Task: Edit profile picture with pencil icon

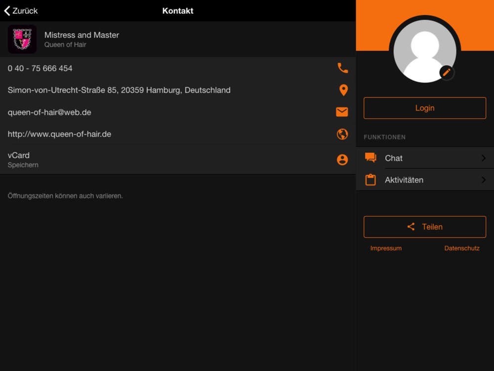Action: 447,73
